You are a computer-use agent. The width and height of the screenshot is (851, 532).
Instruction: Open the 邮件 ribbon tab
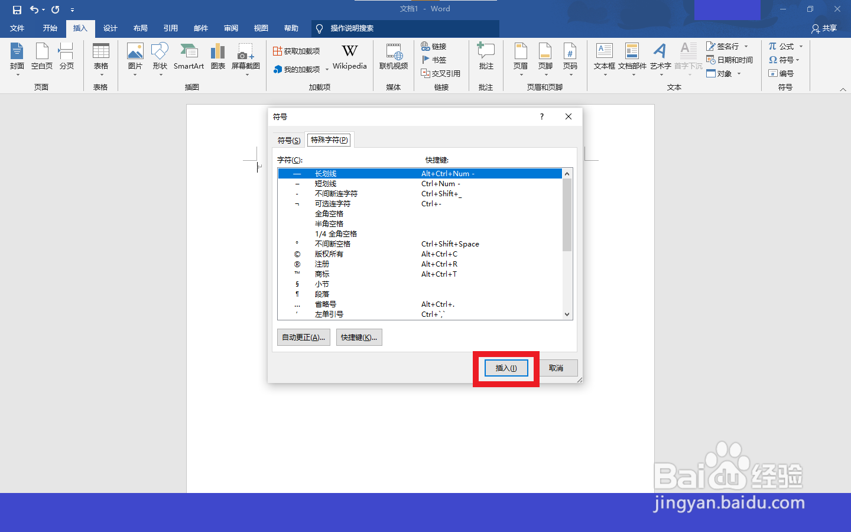200,28
